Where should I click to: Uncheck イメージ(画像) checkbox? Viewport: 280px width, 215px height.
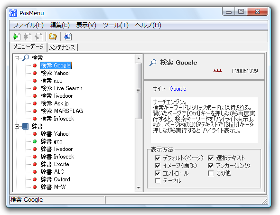point(158,166)
